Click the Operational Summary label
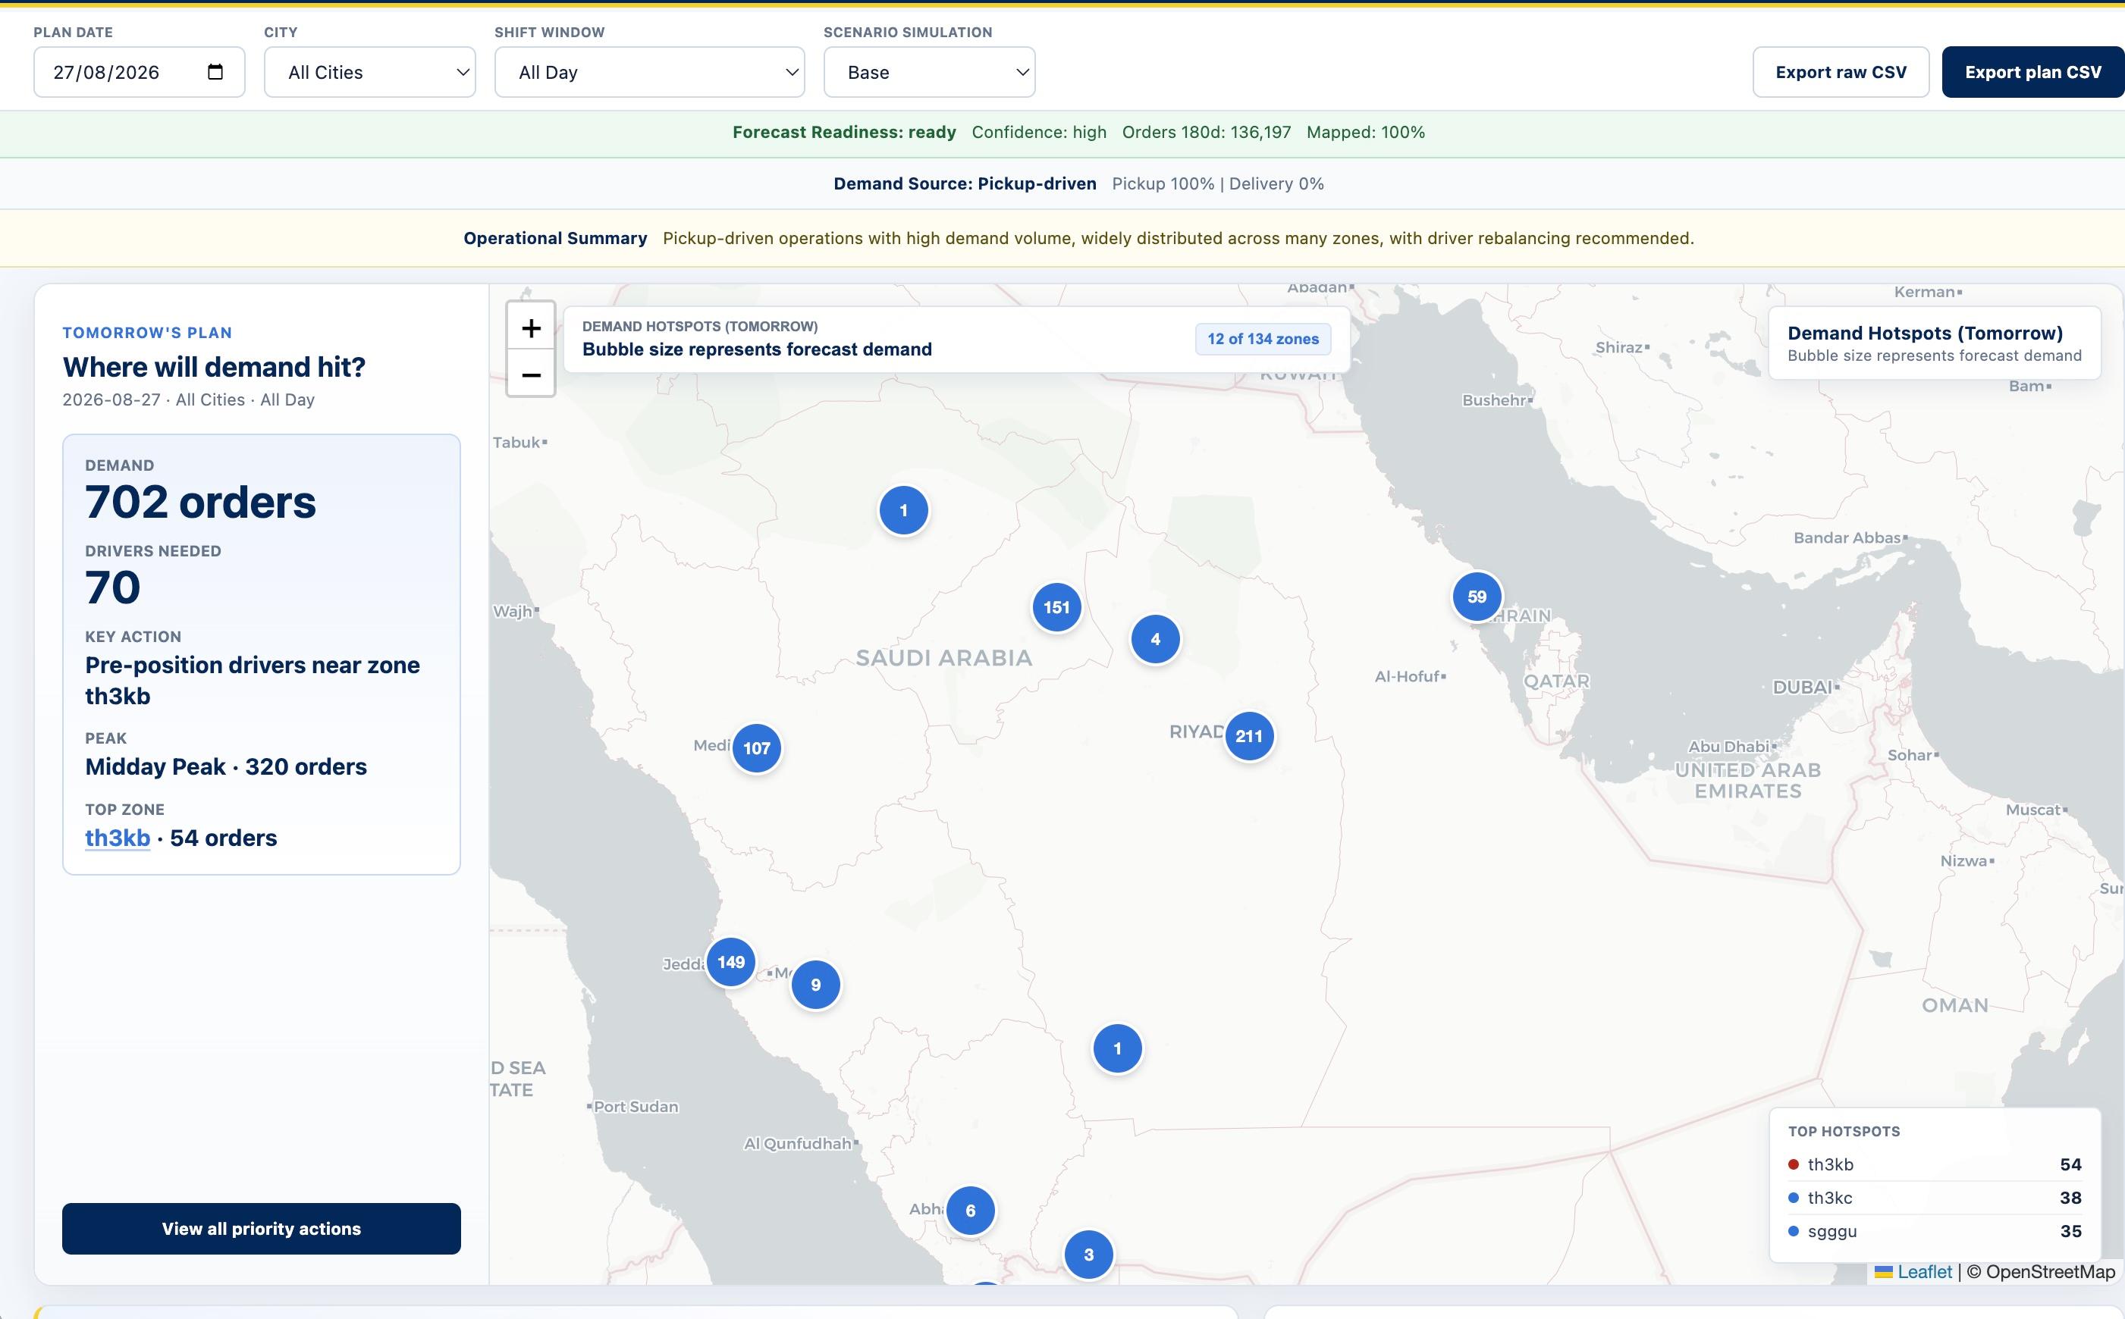The height and width of the screenshot is (1319, 2125). [555, 238]
